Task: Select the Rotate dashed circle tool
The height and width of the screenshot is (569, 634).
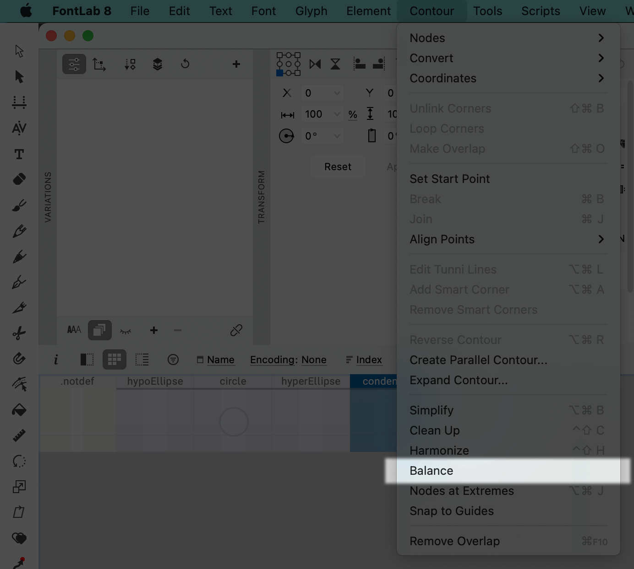Action: coord(19,462)
